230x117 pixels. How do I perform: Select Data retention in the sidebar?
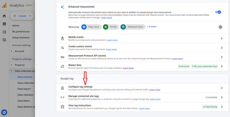25,95
